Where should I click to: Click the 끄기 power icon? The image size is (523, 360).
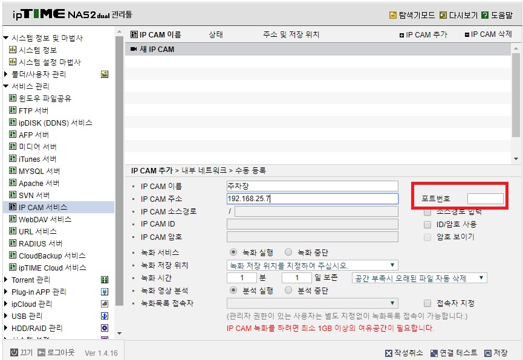click(14, 352)
